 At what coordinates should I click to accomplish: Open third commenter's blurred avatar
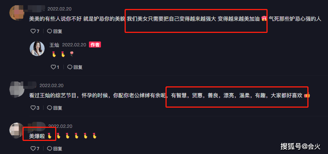click(x=17, y=130)
